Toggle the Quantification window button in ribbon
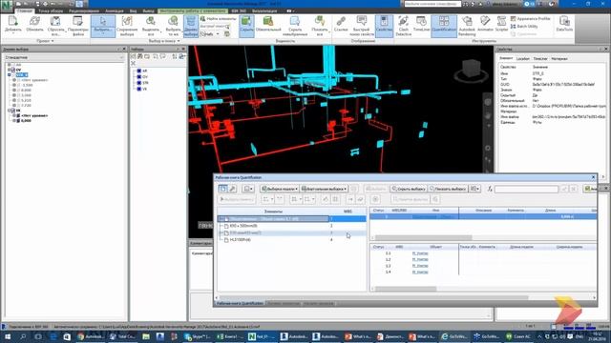Screen dimensions: 611x343 (x=443, y=26)
